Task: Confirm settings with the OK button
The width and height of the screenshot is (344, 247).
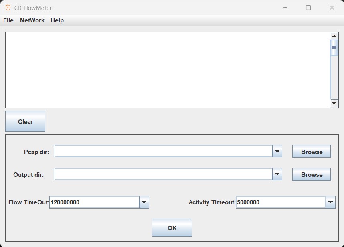Action: click(172, 228)
